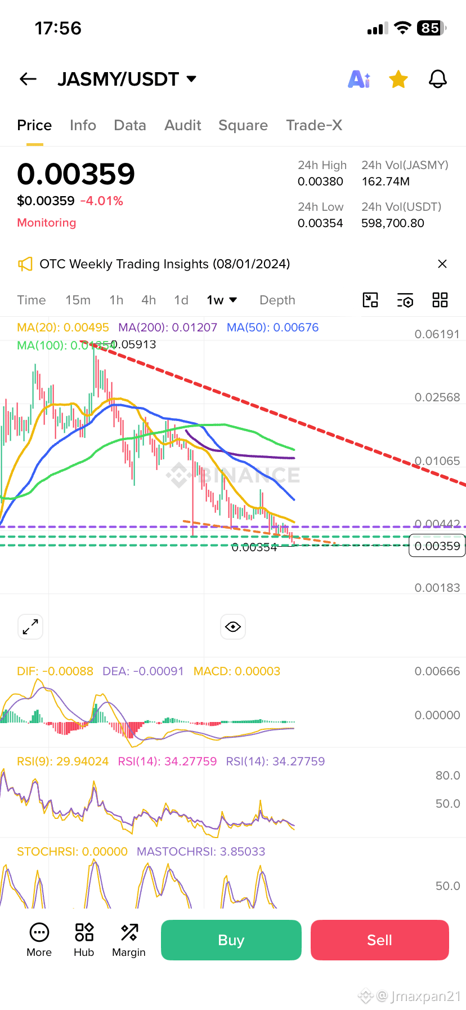
Task: Tap the current price tag 0.00359 on axis
Action: (x=437, y=546)
